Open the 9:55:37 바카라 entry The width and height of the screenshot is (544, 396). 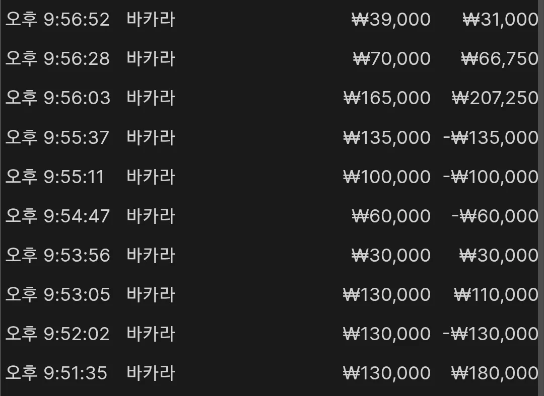click(x=272, y=137)
